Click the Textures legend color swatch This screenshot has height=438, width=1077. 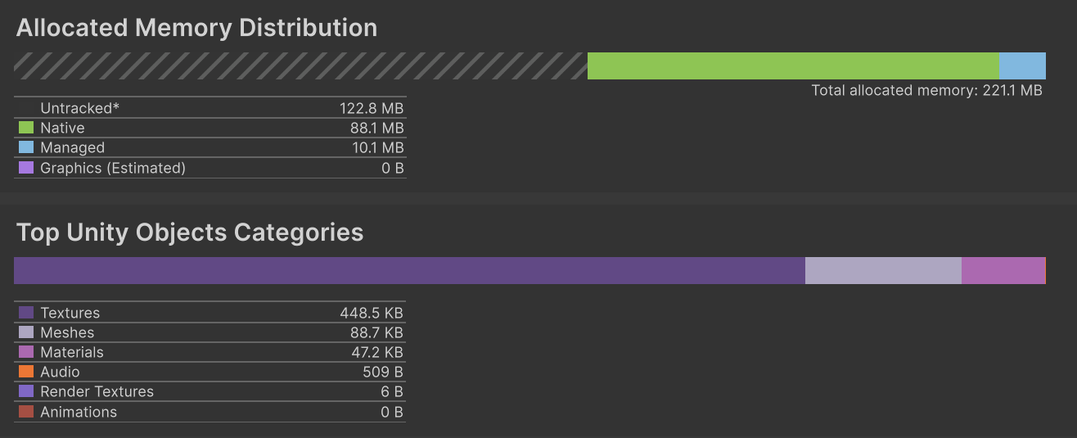(x=26, y=313)
